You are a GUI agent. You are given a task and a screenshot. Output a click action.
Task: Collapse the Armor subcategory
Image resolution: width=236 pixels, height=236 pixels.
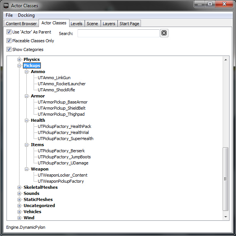point(27,96)
